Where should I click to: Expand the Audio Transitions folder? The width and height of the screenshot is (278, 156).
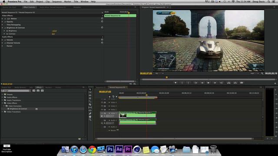pyautogui.click(x=2, y=100)
